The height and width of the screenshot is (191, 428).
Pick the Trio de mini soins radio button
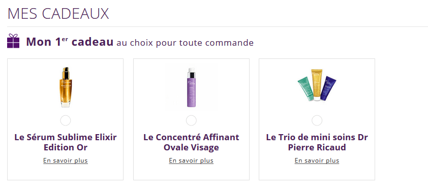317,120
